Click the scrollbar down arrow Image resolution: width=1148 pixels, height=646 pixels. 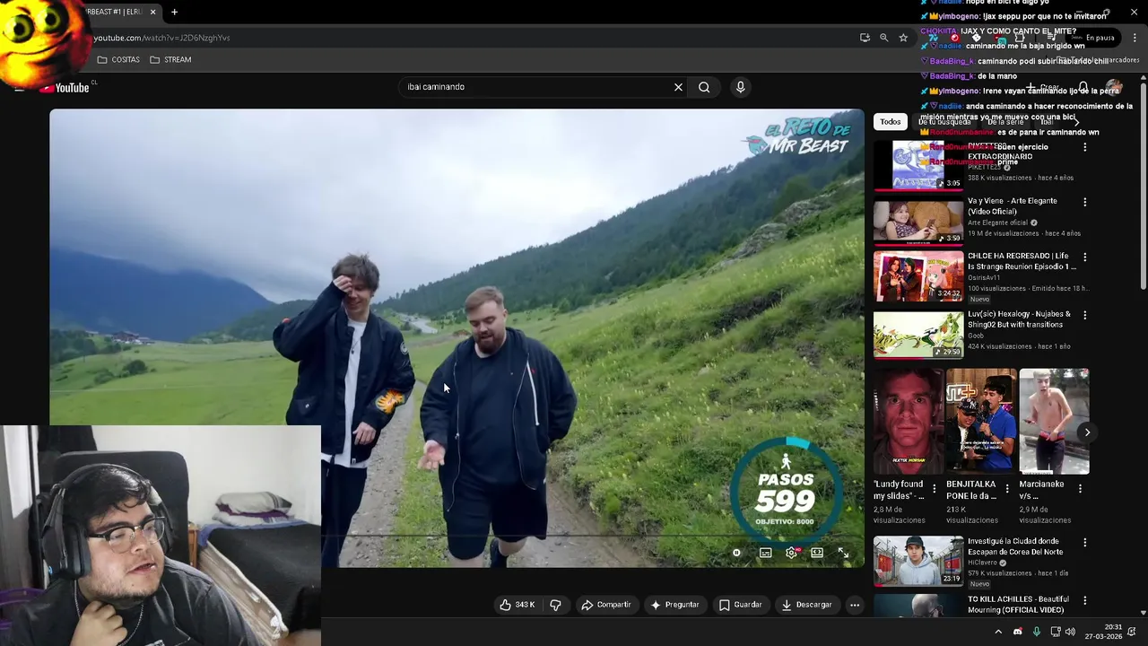(x=1143, y=613)
